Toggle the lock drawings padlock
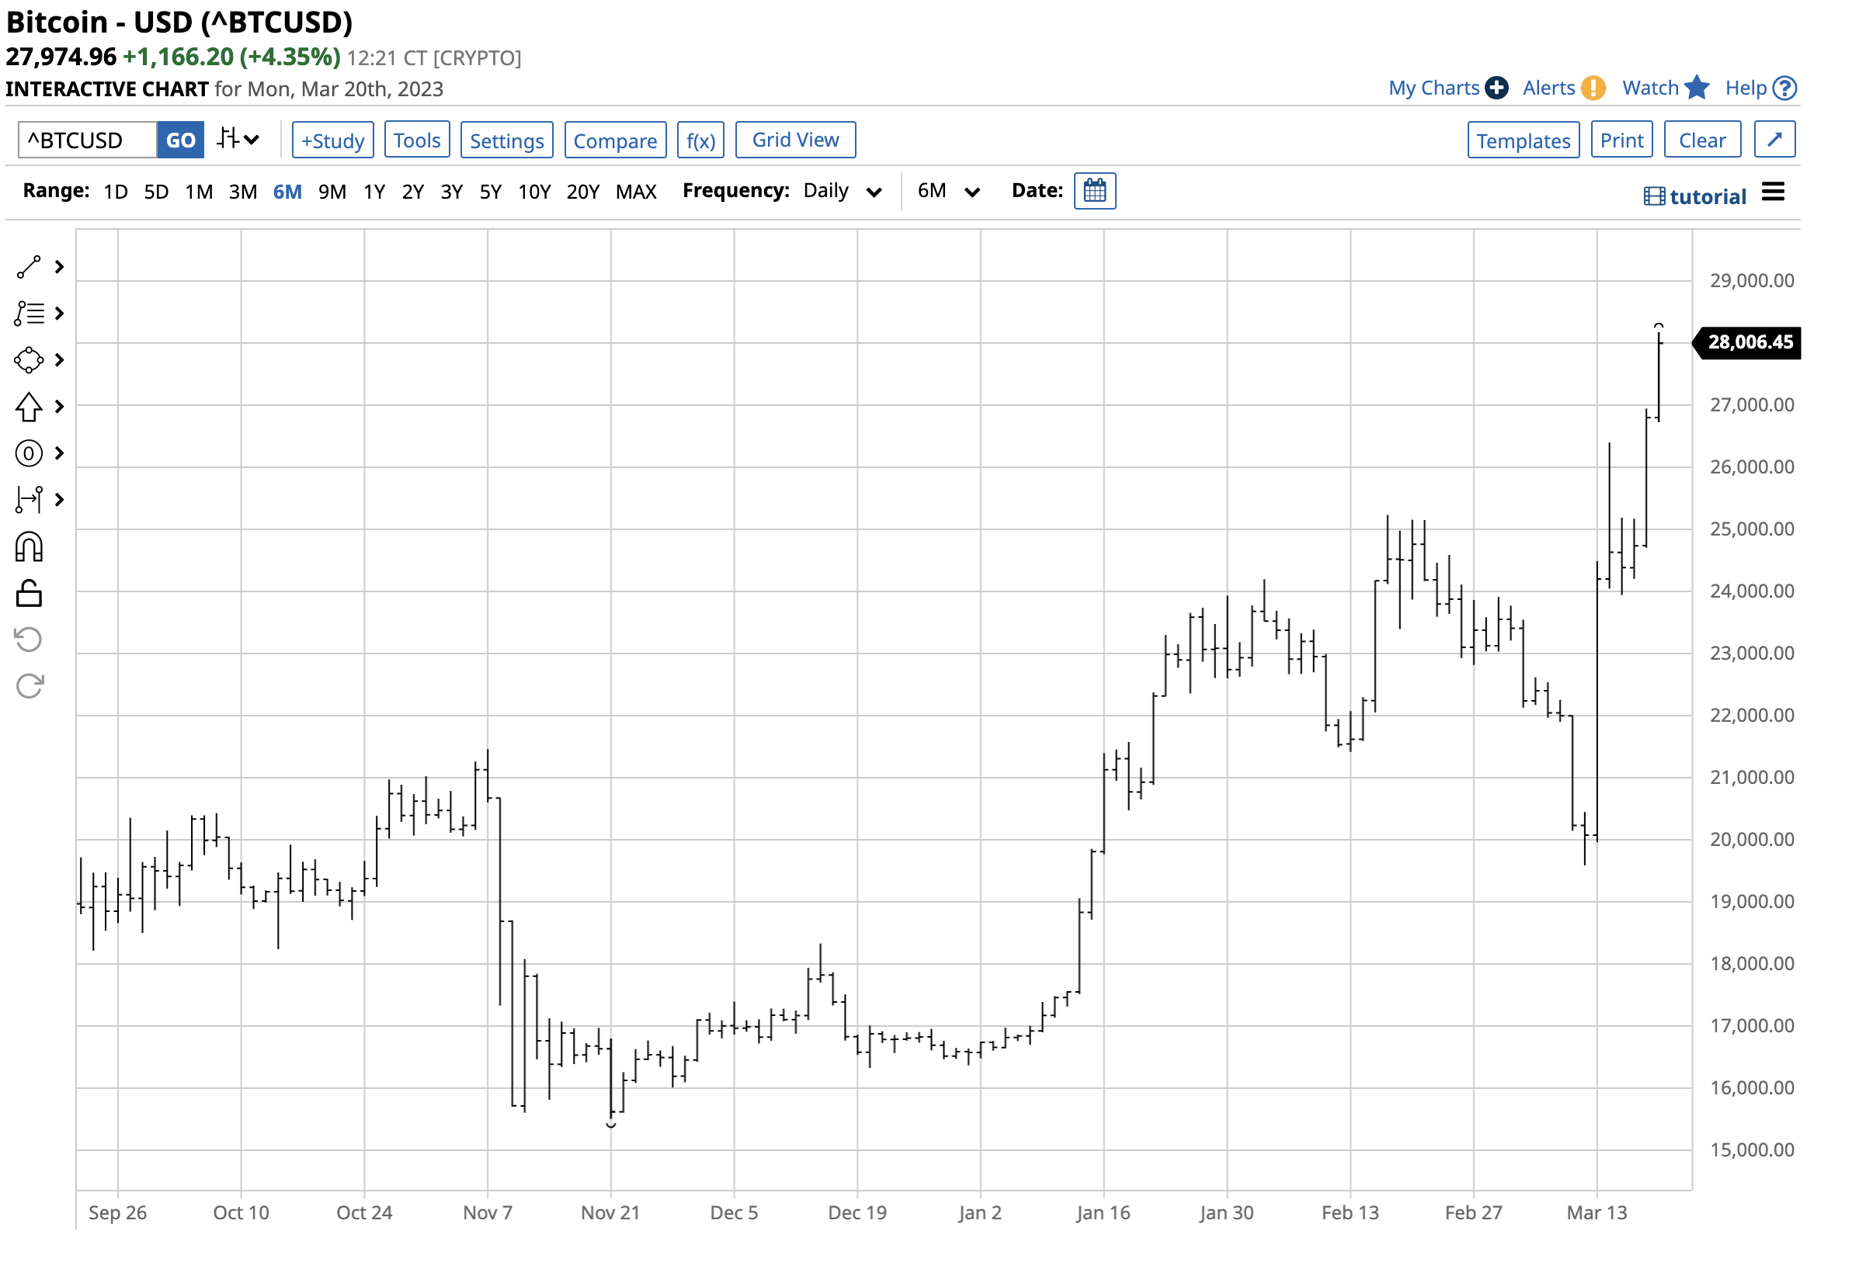This screenshot has height=1262, width=1859. 29,595
